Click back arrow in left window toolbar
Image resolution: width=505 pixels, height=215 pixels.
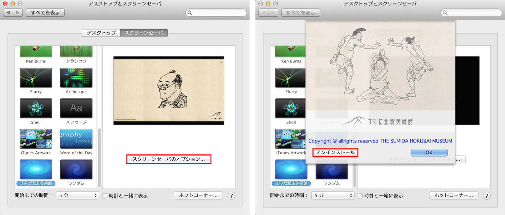pyautogui.click(x=8, y=13)
